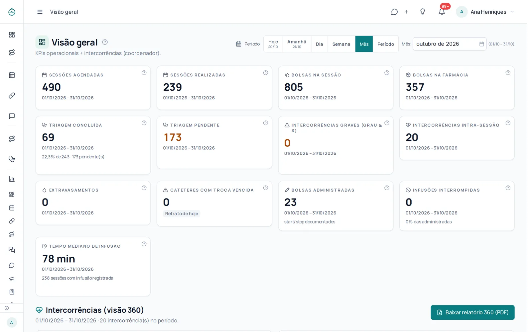This screenshot has height=332, width=532.
Task: Show help for Bolsas na Farmácia card
Action: [508, 73]
